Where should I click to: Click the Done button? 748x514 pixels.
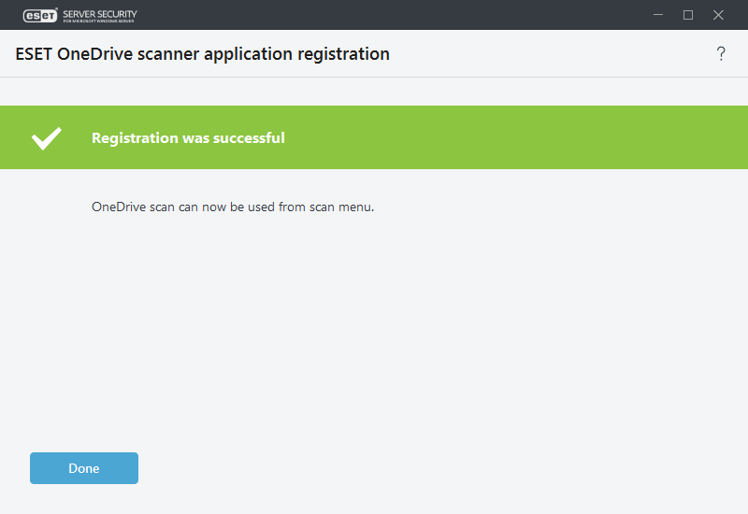pos(84,468)
